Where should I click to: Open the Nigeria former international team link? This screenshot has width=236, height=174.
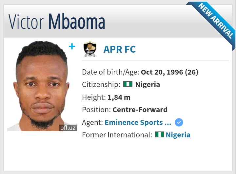(x=178, y=135)
